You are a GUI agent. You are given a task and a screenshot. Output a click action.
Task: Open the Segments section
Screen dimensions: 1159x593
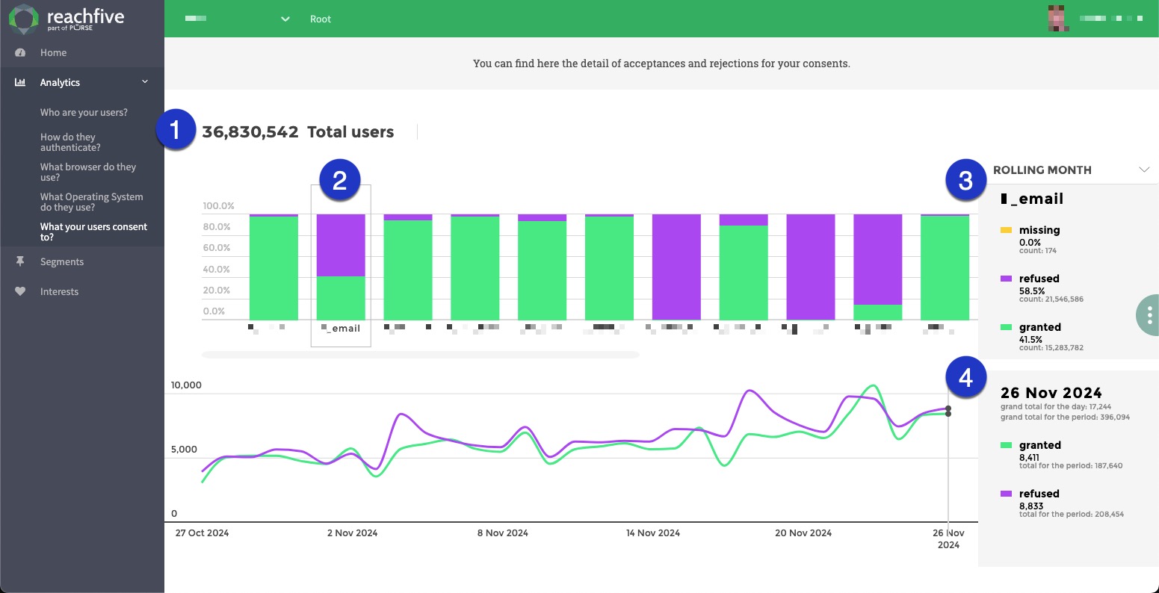tap(62, 262)
